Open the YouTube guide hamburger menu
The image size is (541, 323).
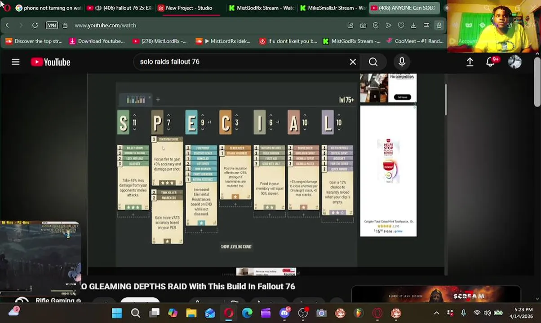[16, 62]
